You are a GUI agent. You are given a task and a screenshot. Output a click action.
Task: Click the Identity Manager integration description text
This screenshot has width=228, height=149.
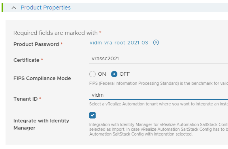(158, 129)
